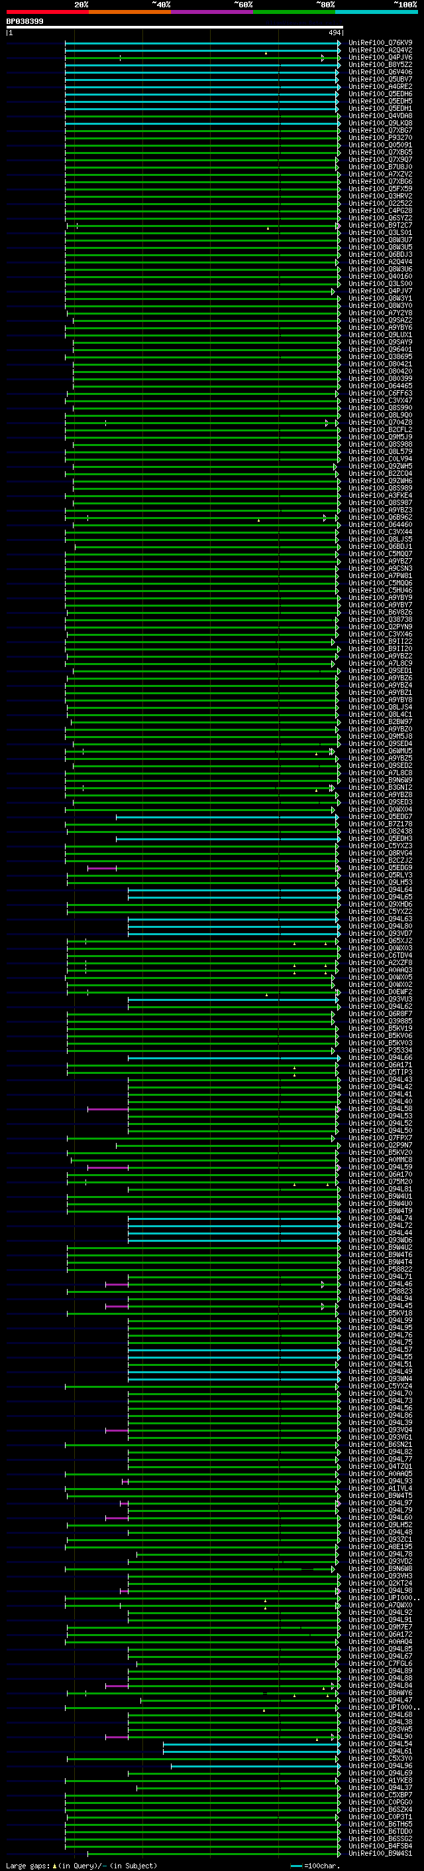This screenshot has height=1871, width=424.
Task: Click UniRef100_B7U8J0 label
Action: [380, 167]
